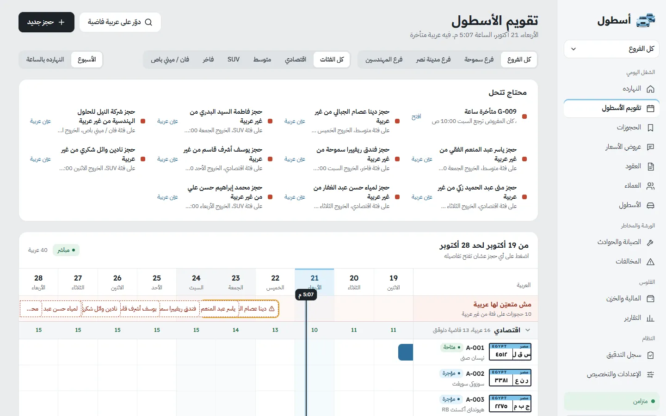Open the دينا عصام unassigned booking bar
Image resolution: width=666 pixels, height=416 pixels.
(258, 308)
